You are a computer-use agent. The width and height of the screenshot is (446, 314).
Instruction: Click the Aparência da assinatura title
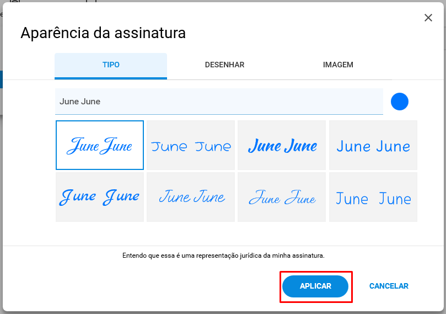coord(103,33)
